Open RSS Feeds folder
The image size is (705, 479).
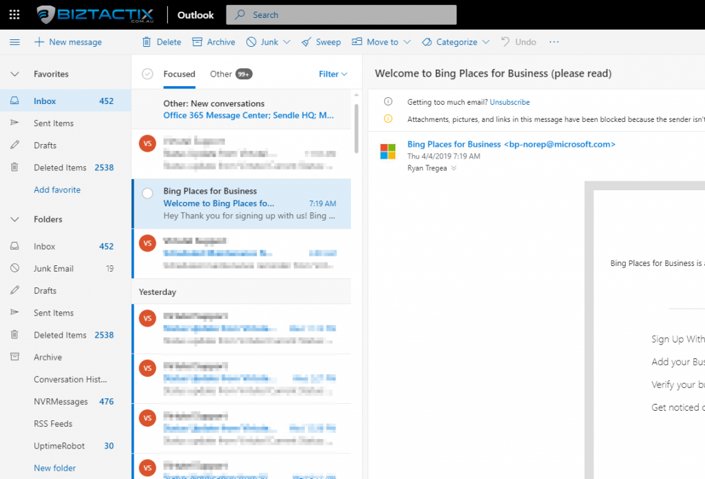coord(65,424)
